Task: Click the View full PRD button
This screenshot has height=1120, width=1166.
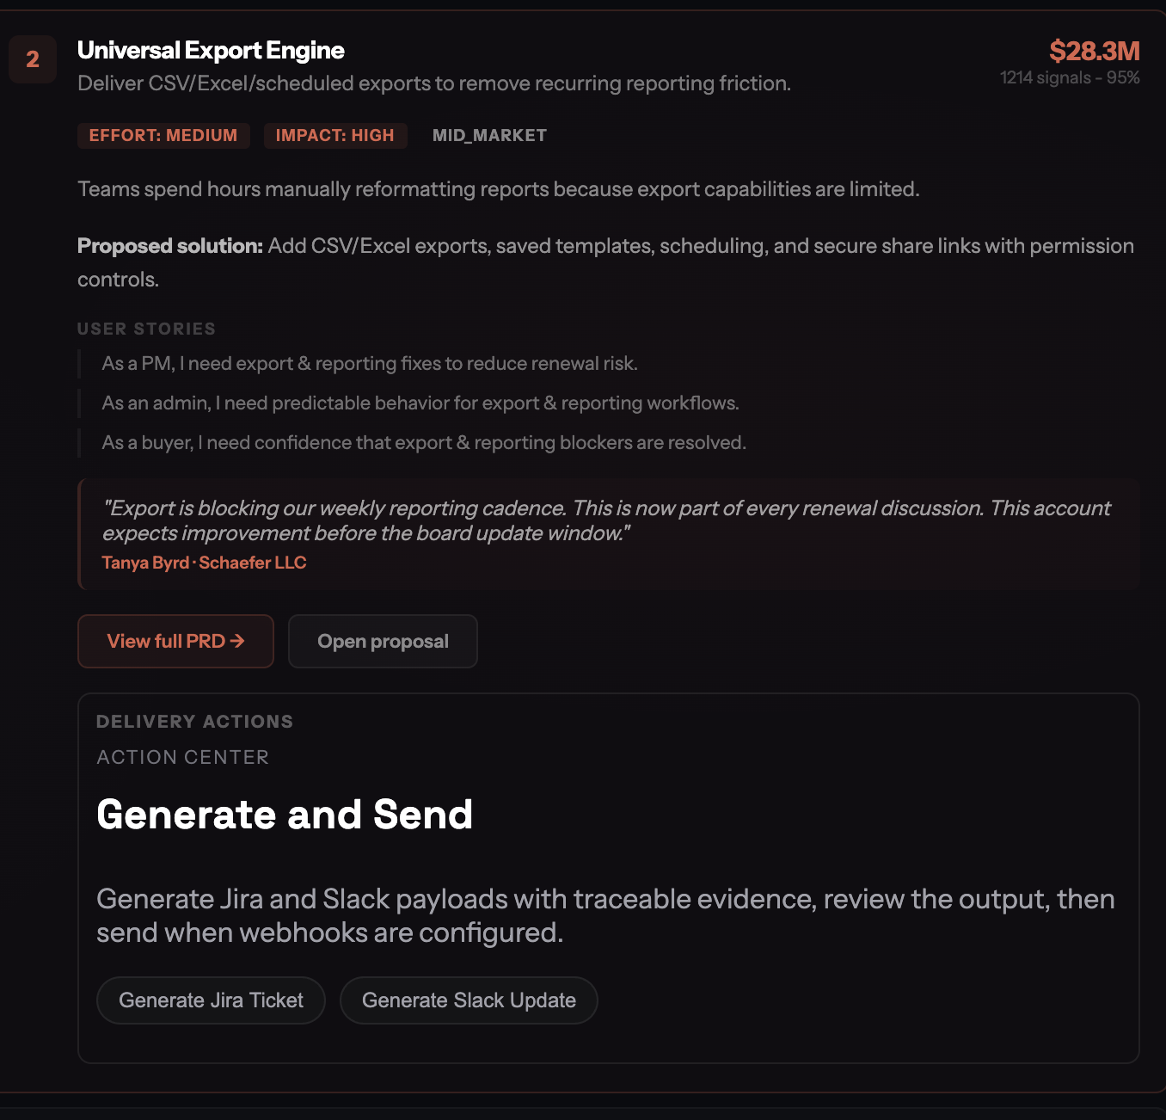Action: pyautogui.click(x=175, y=641)
